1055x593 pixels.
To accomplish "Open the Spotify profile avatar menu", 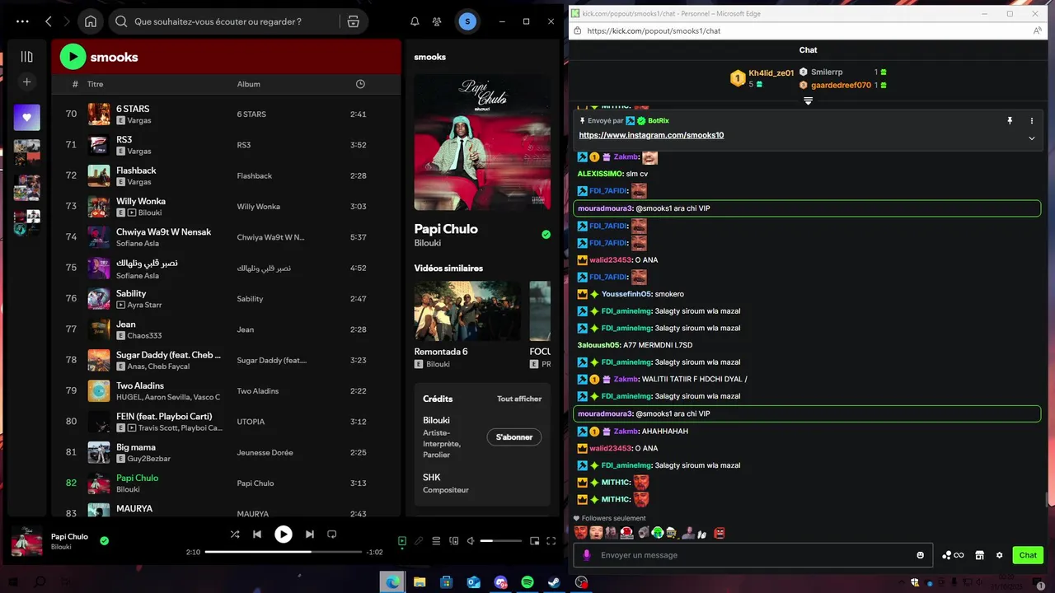I will pyautogui.click(x=467, y=21).
